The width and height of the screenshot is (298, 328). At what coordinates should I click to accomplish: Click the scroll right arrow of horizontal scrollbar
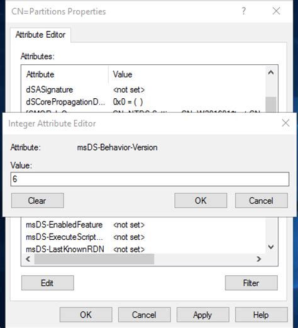pos(258,259)
